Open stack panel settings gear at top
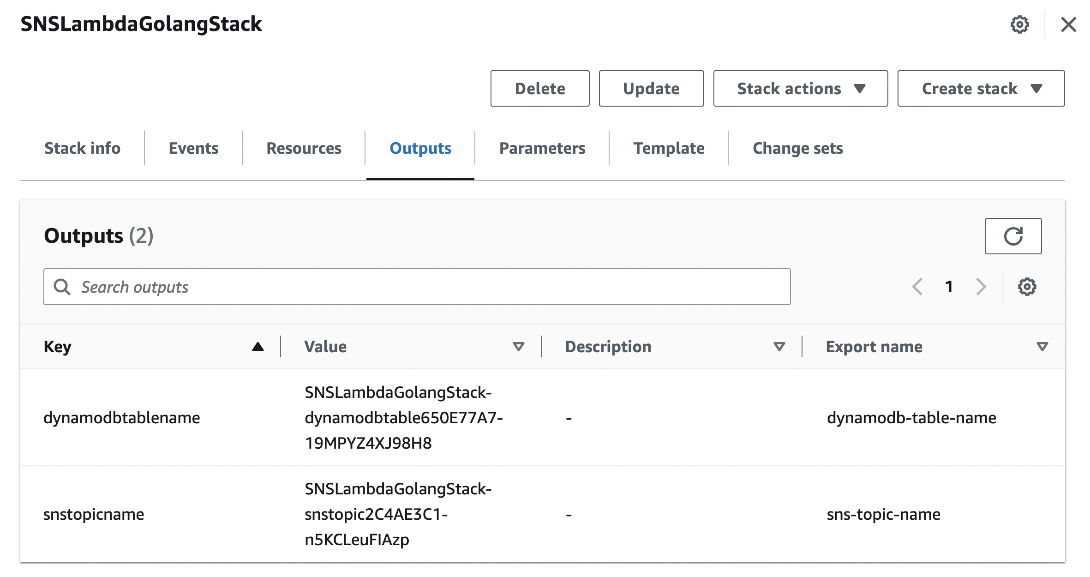The width and height of the screenshot is (1090, 577). coord(1019,24)
